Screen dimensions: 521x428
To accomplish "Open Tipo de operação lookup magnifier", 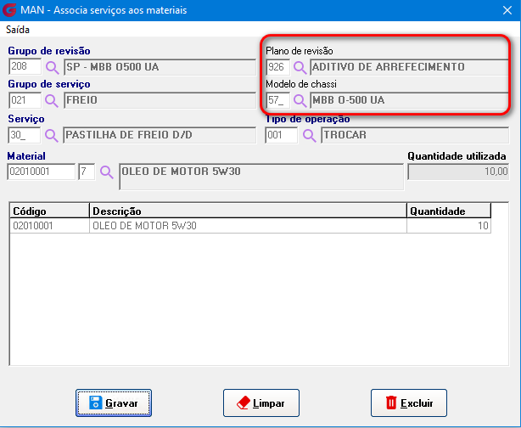I will click(x=310, y=135).
